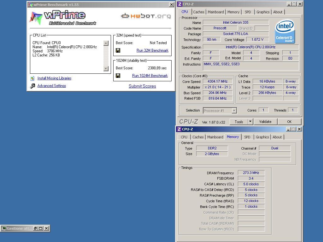Click the wPrime logo image
323x242 pixels.
click(63, 18)
